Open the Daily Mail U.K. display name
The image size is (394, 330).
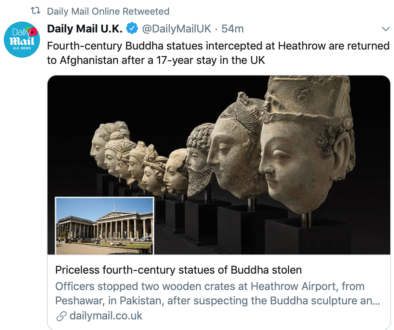click(x=85, y=29)
